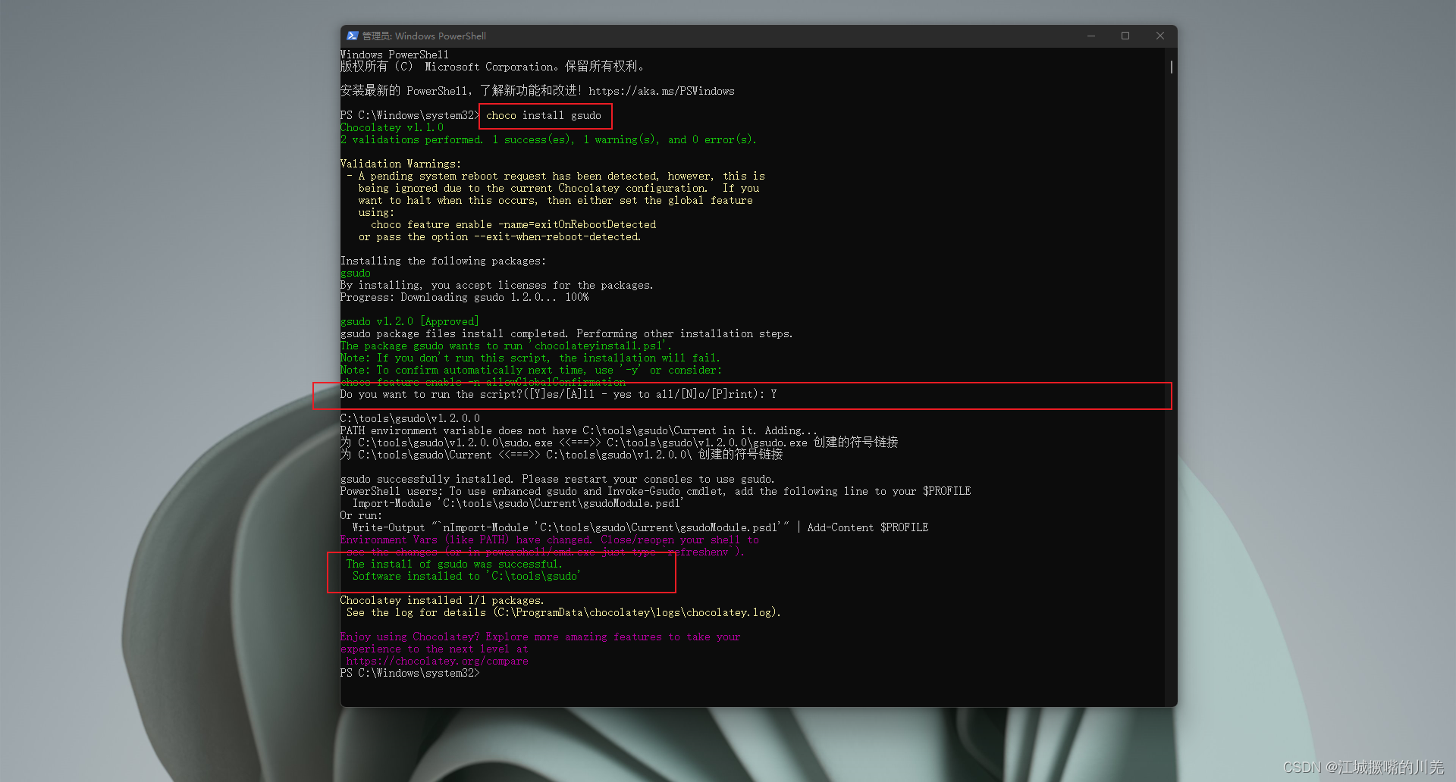The image size is (1456, 782).
Task: Click the By installing, you accept licenses line
Action: coord(497,285)
